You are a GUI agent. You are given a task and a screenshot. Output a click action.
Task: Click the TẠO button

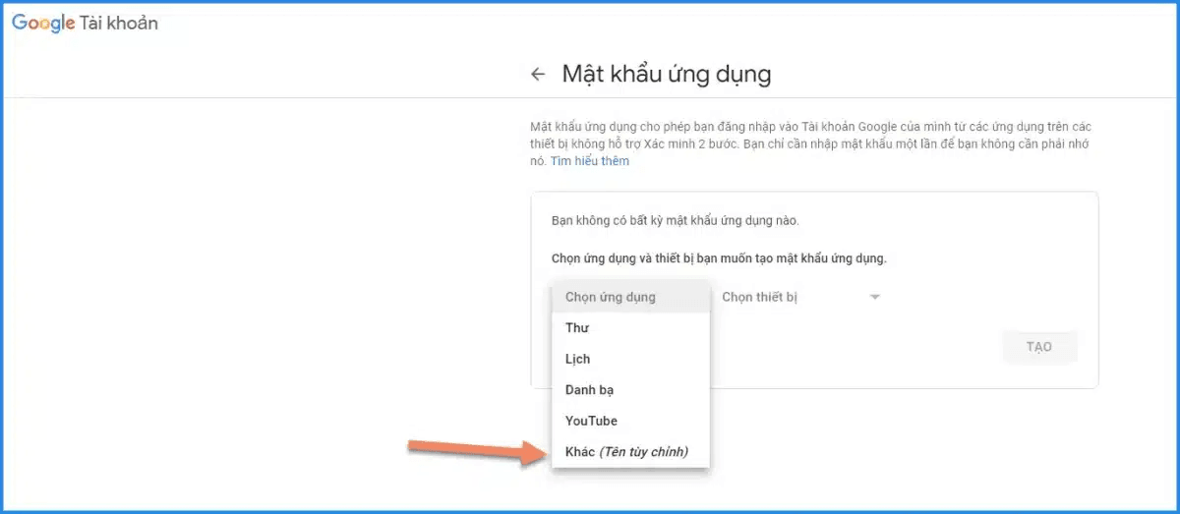(1039, 347)
